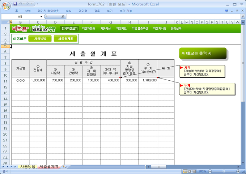Viewport: 246px width, 174px height.
Task: Switch to the 사용방법 sheet tab
Action: (x=27, y=167)
